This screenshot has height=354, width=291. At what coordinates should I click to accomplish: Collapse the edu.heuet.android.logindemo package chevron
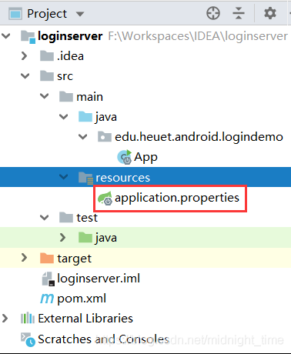[x=82, y=137]
